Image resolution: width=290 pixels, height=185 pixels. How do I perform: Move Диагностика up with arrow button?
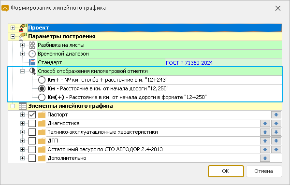(265, 124)
